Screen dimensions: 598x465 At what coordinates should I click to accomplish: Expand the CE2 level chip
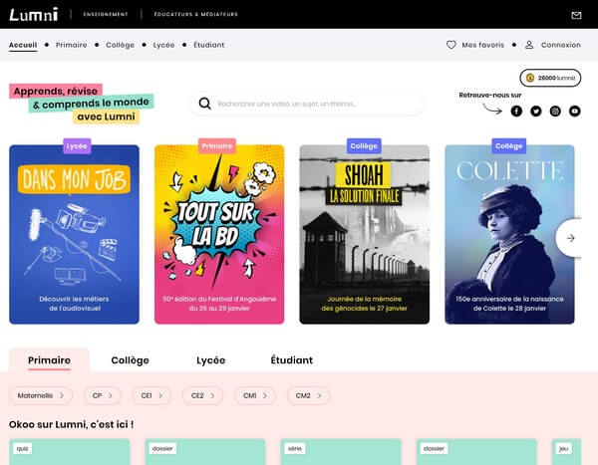tap(202, 395)
